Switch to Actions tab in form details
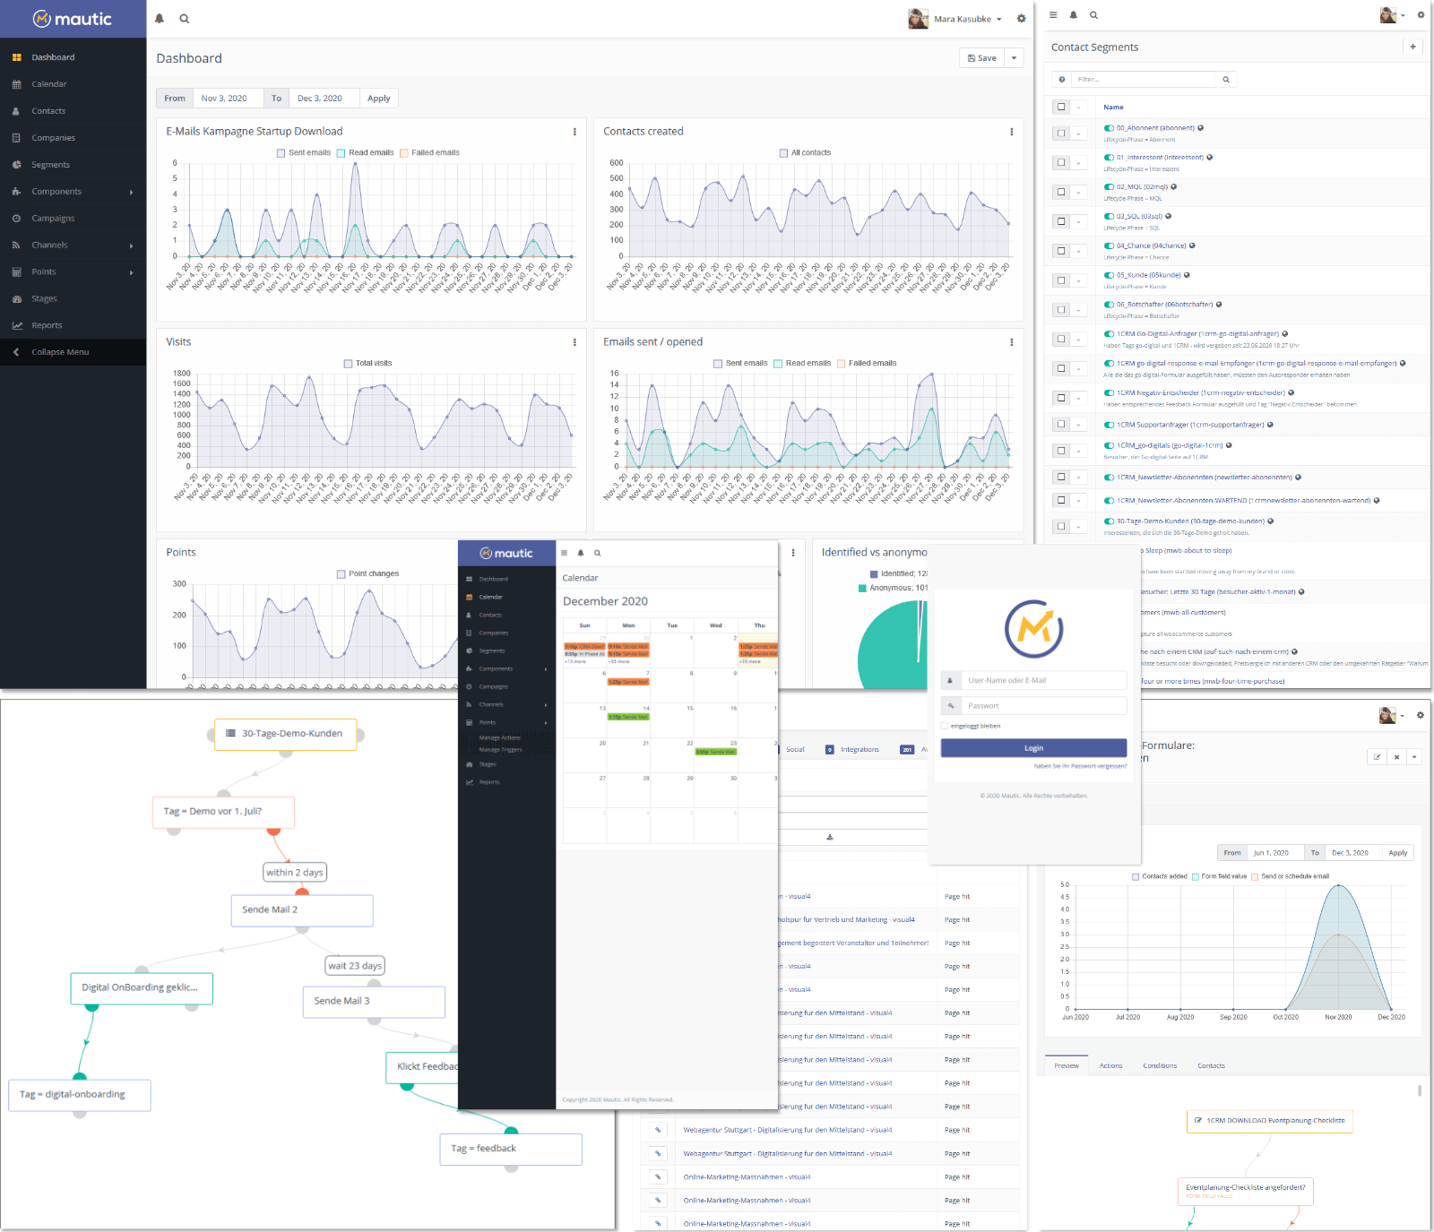 point(1110,1065)
